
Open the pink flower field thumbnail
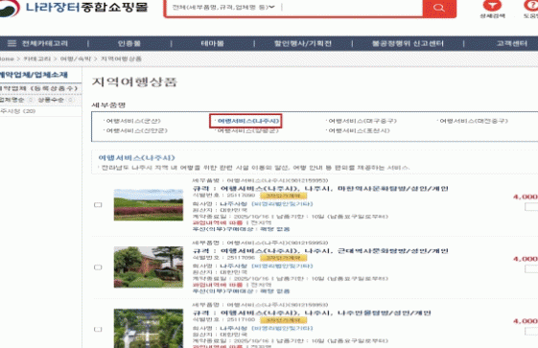click(149, 205)
